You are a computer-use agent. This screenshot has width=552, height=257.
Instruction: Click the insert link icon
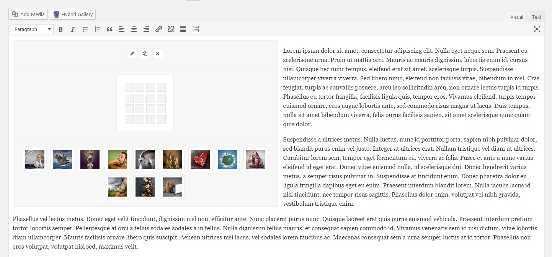[158, 29]
